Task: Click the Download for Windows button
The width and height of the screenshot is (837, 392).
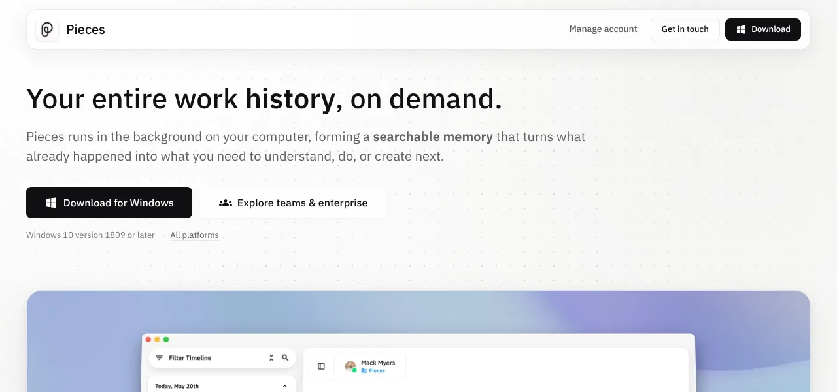Action: pos(109,203)
